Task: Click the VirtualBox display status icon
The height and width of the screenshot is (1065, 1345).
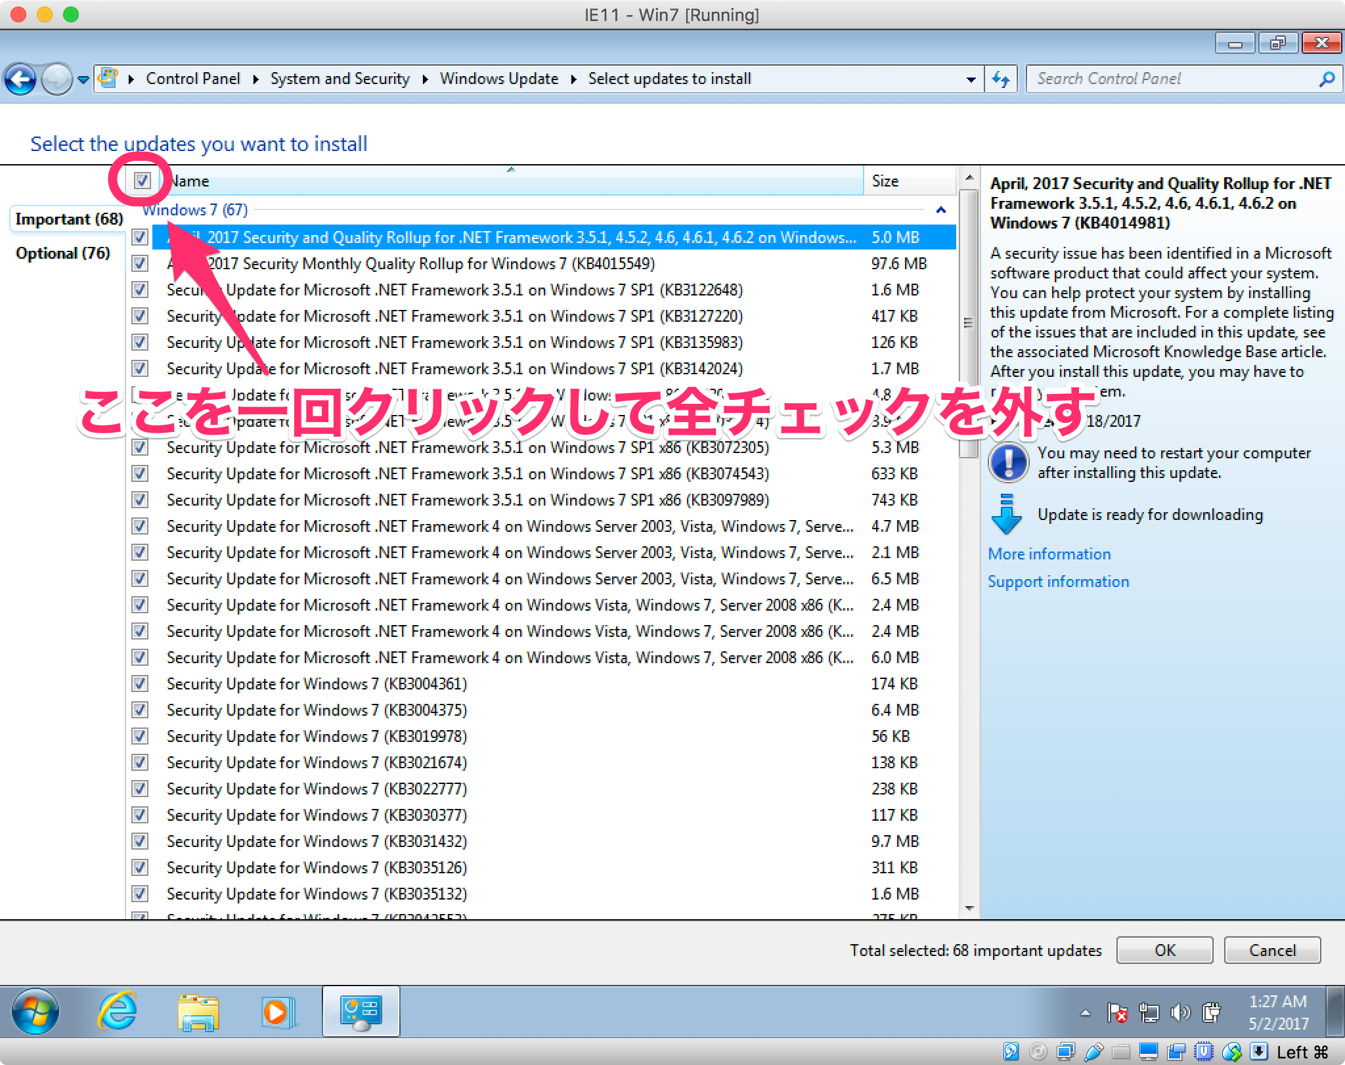Action: [1149, 1052]
